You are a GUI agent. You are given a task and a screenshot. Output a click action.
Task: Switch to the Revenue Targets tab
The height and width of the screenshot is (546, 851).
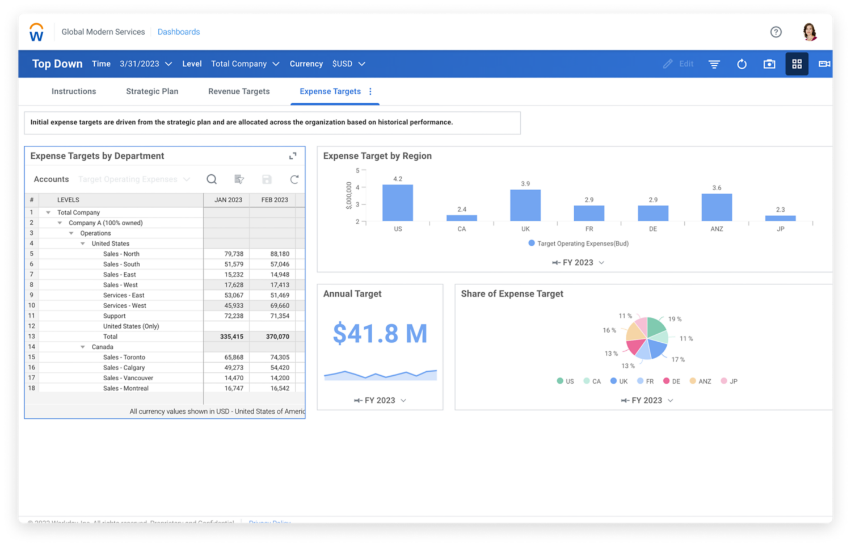pos(239,91)
